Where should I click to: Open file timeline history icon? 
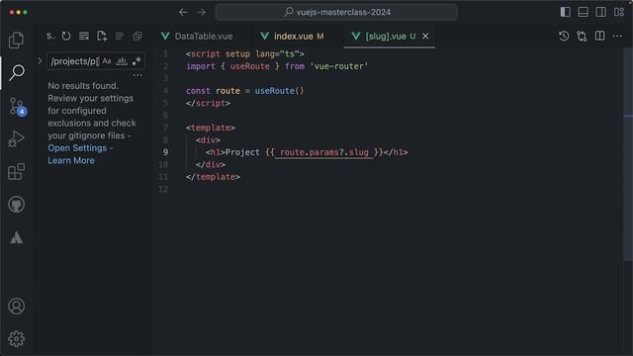tap(564, 37)
